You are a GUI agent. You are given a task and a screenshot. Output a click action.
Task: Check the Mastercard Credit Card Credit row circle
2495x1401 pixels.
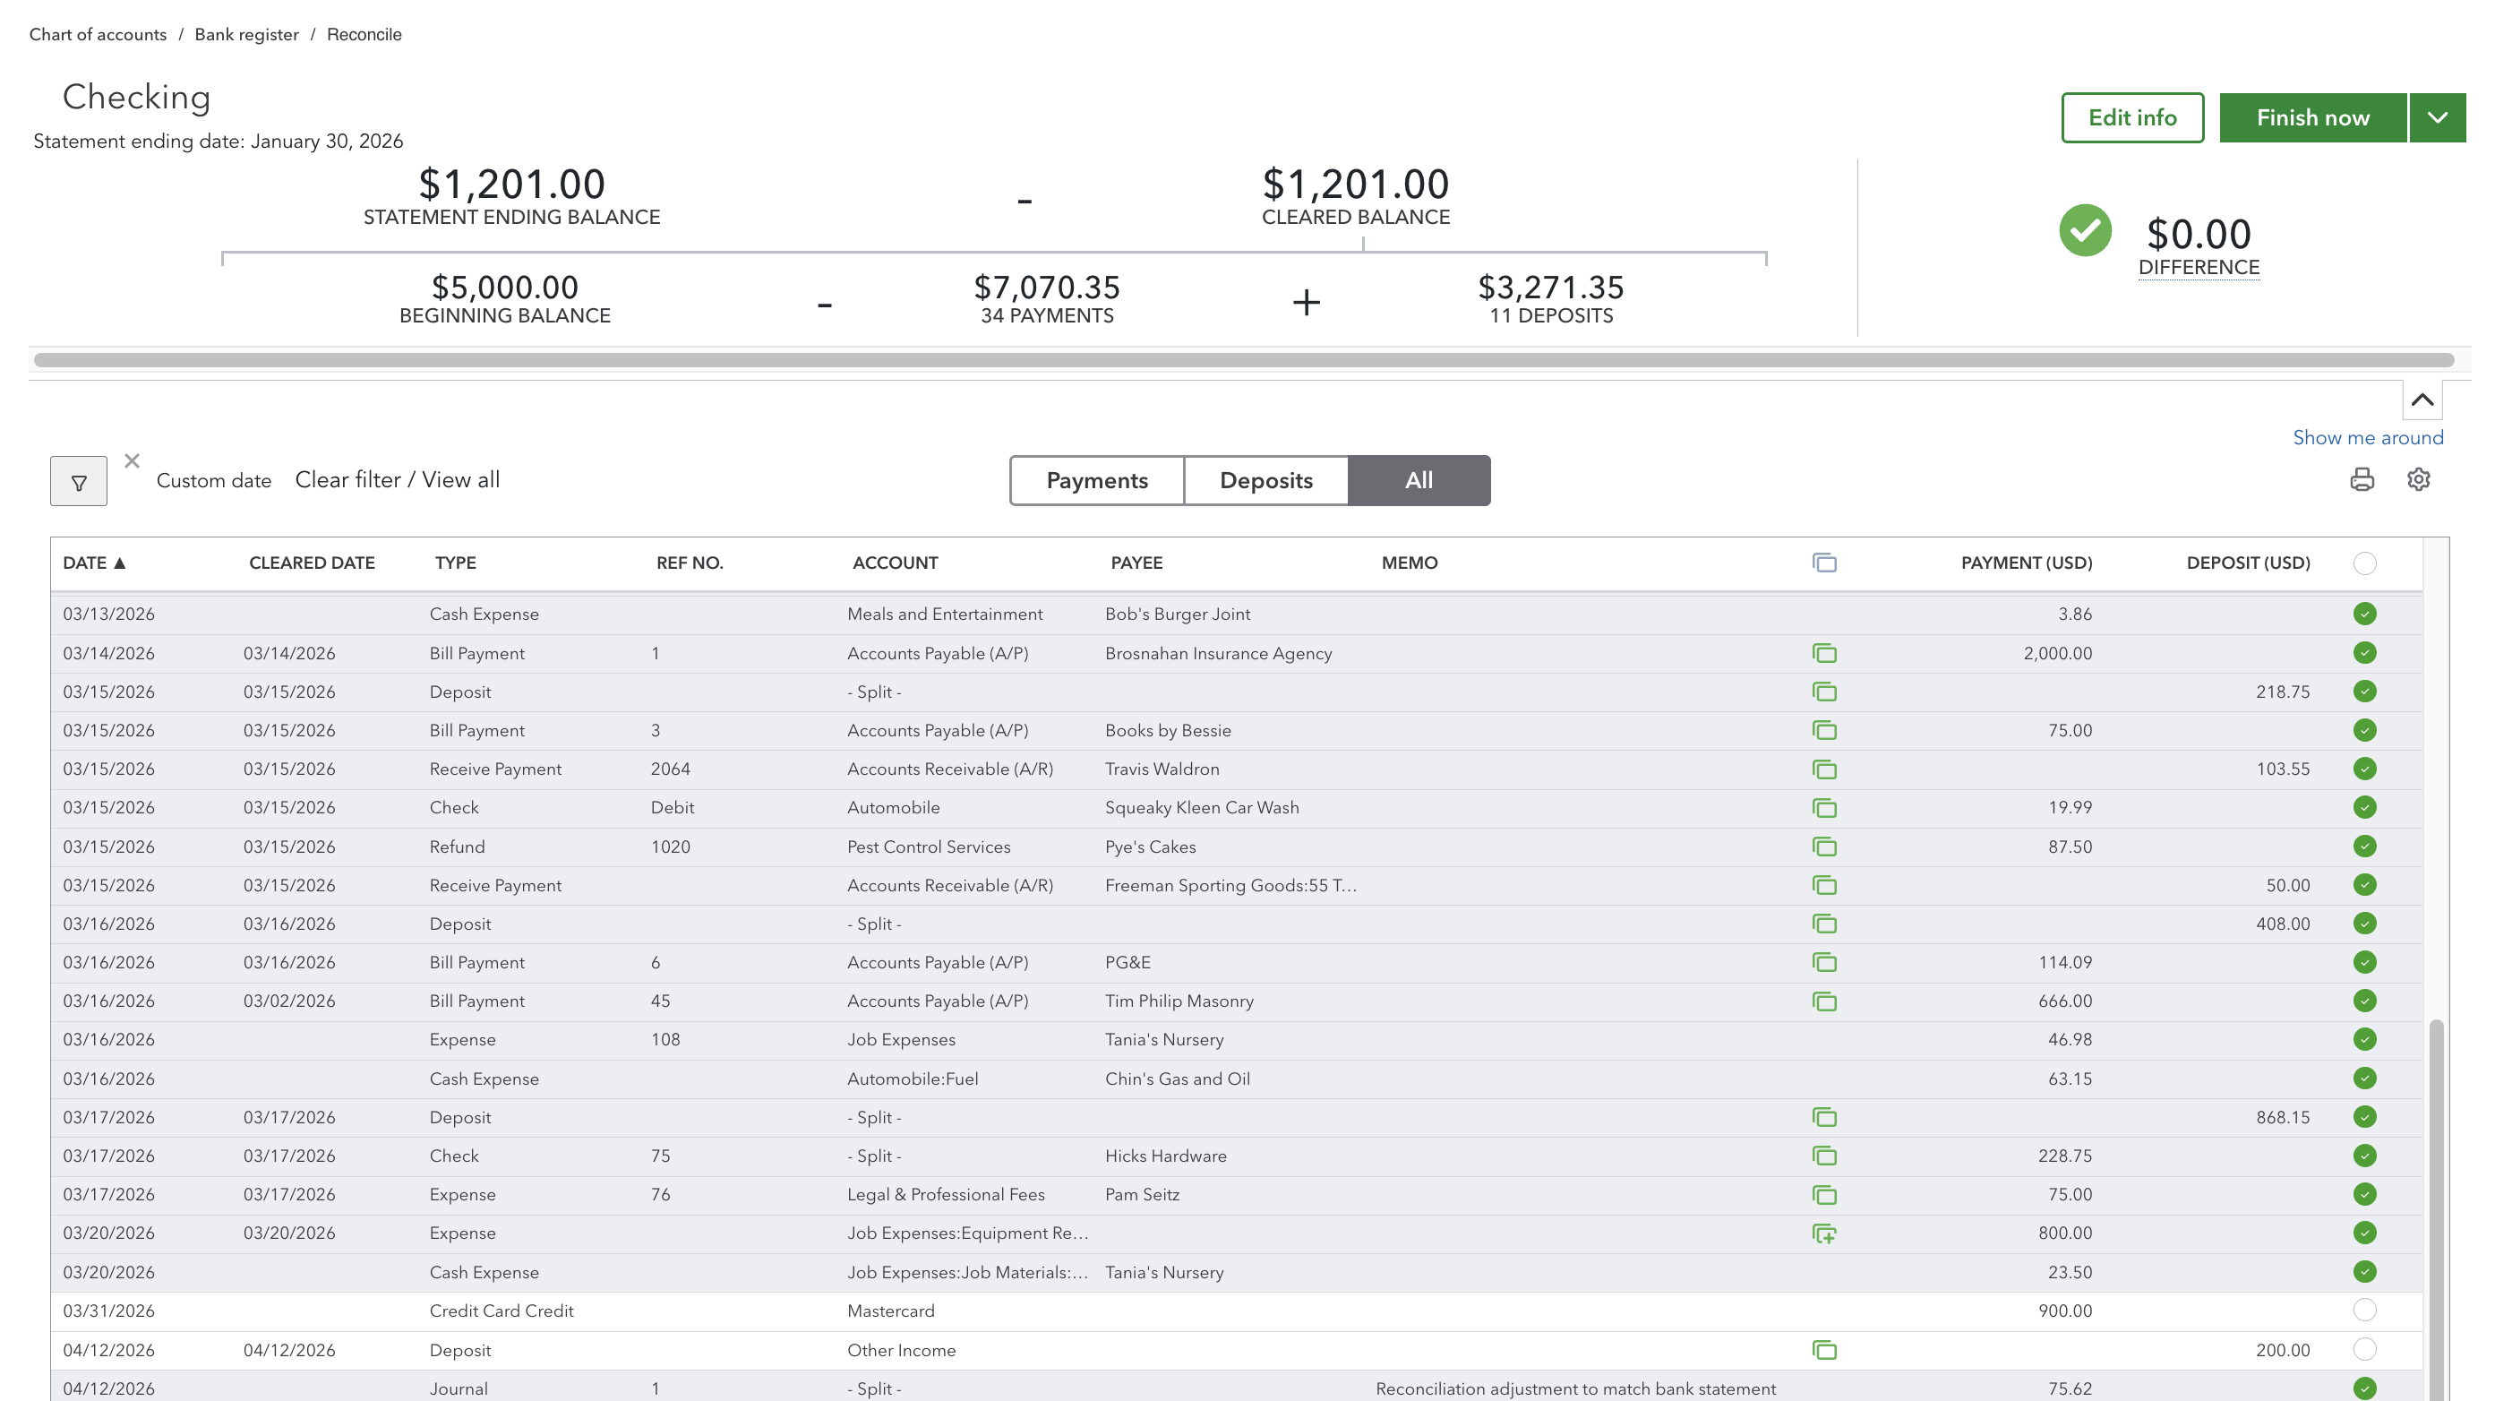[2364, 1311]
